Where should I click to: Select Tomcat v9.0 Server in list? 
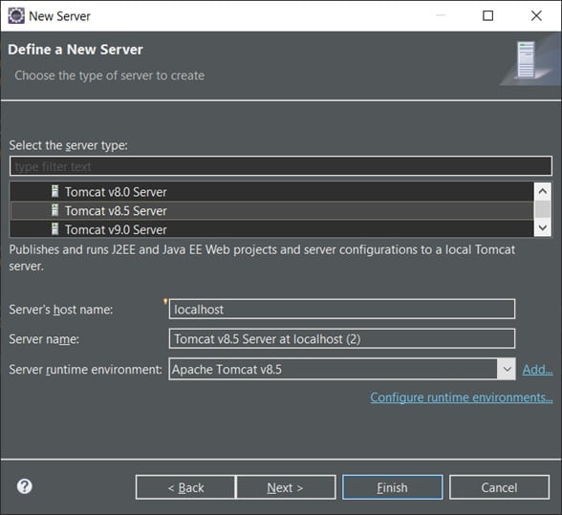pyautogui.click(x=271, y=229)
